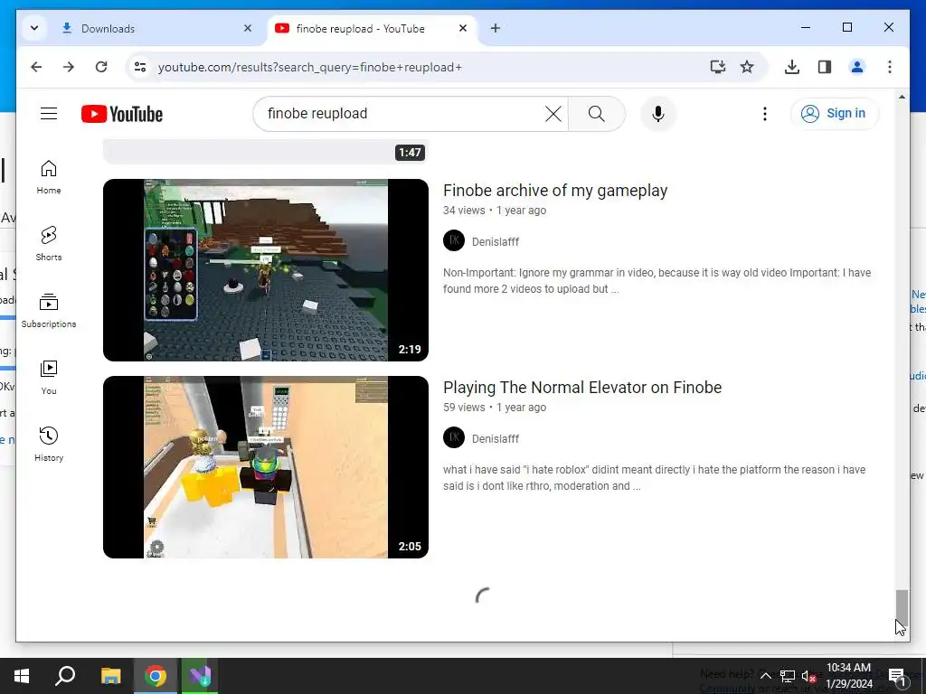
Task: Open the Chrome three-dot menu
Action: pyautogui.click(x=890, y=67)
